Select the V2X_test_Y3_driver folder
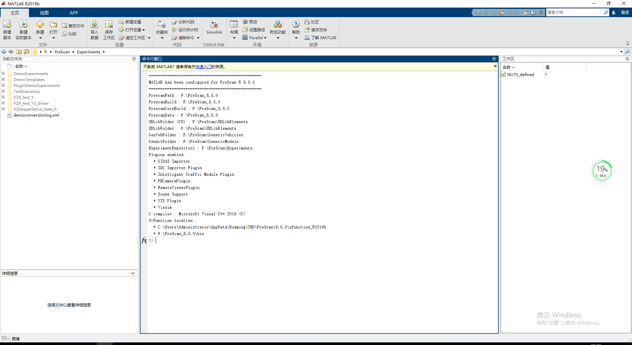632x345 pixels. [x=31, y=103]
